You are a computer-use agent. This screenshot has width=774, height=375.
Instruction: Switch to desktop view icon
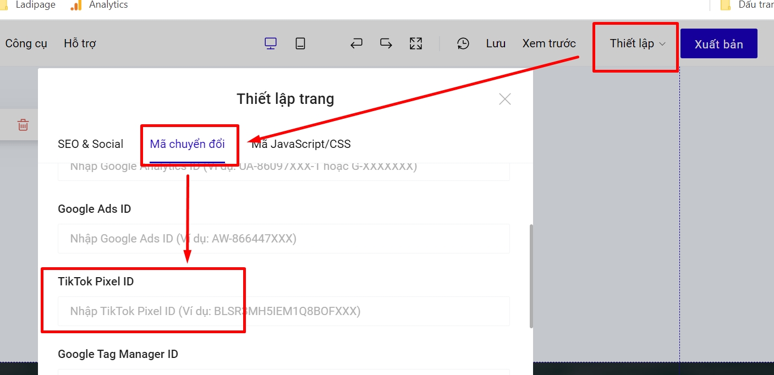(270, 43)
